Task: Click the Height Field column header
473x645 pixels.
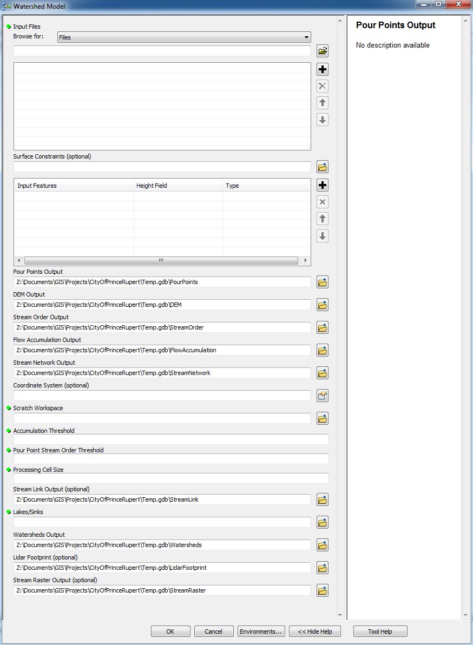Action: pos(179,186)
